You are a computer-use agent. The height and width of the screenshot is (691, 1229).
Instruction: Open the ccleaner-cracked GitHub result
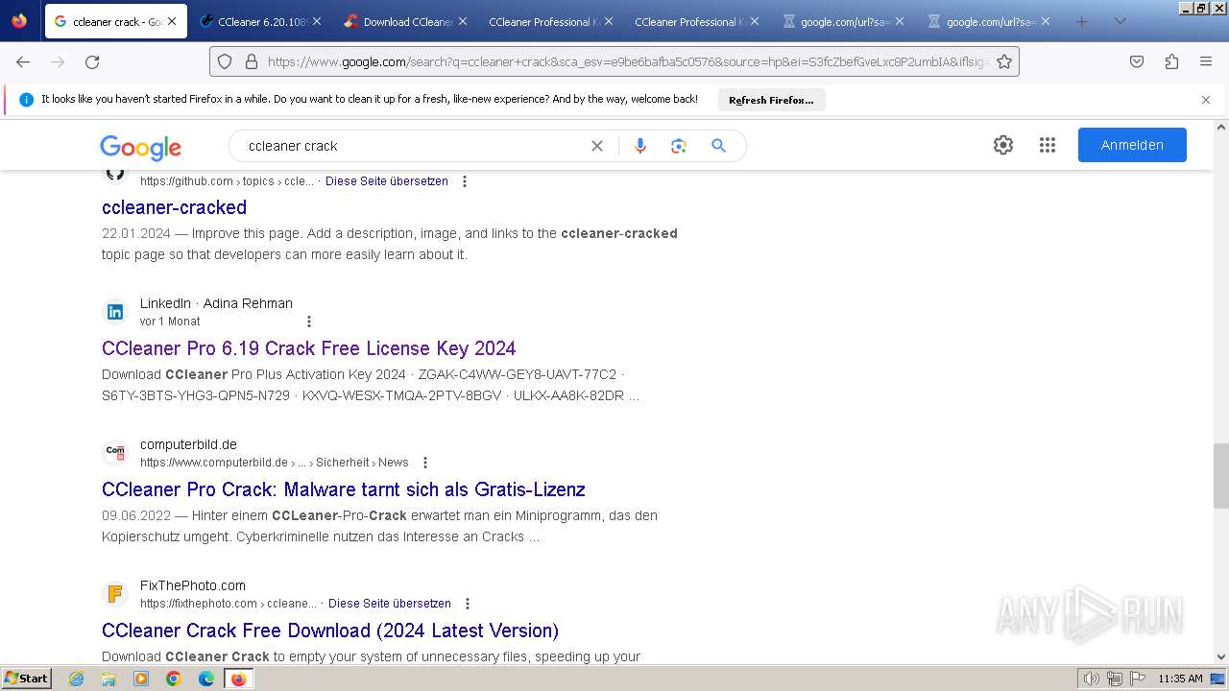[x=174, y=207]
